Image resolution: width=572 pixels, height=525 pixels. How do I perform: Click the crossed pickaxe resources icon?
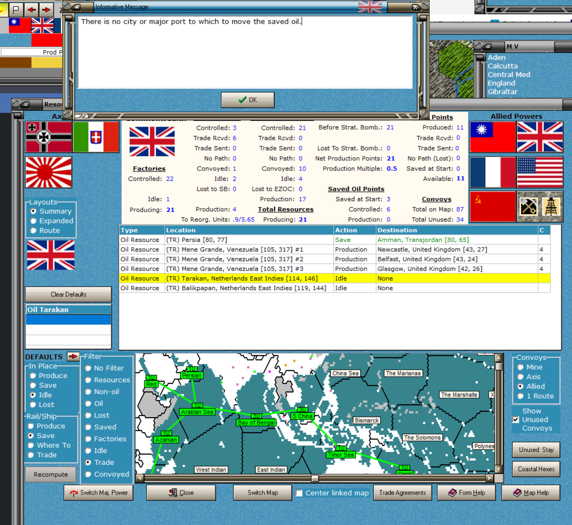click(528, 206)
